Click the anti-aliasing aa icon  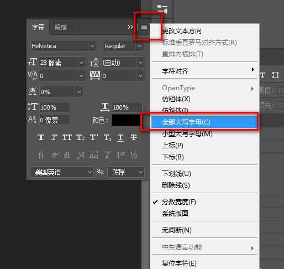click(101, 172)
